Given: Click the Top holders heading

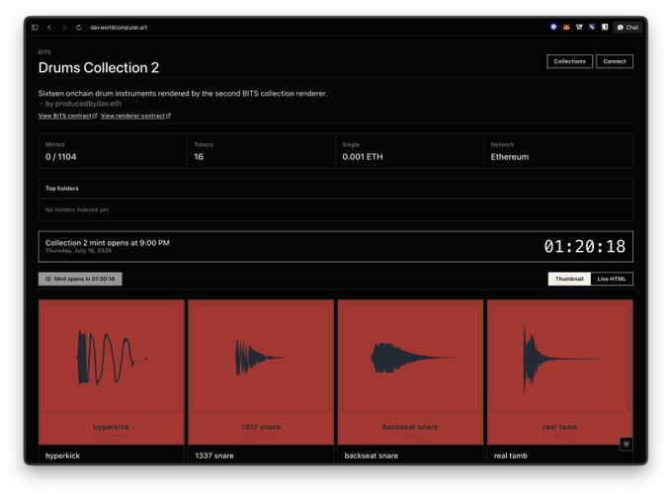Looking at the screenshot, I should point(62,188).
